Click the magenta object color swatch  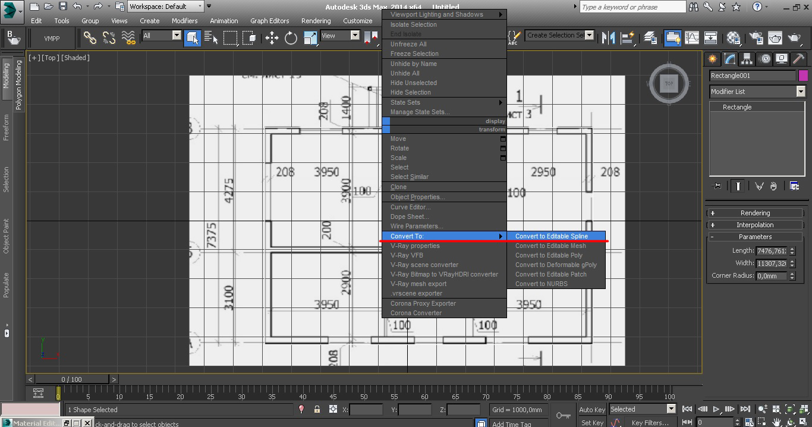pos(802,76)
